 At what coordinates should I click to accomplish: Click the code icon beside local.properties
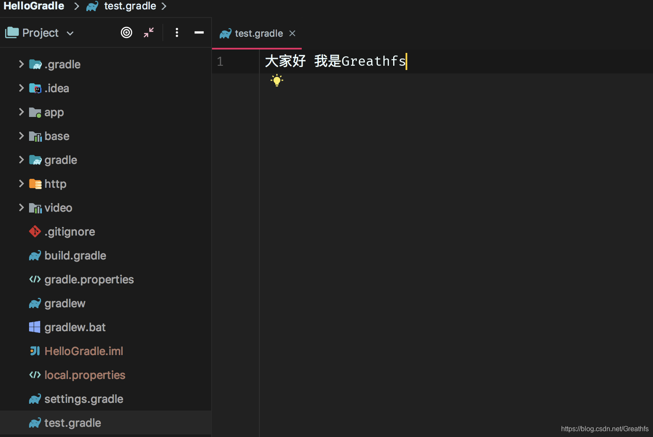click(35, 375)
